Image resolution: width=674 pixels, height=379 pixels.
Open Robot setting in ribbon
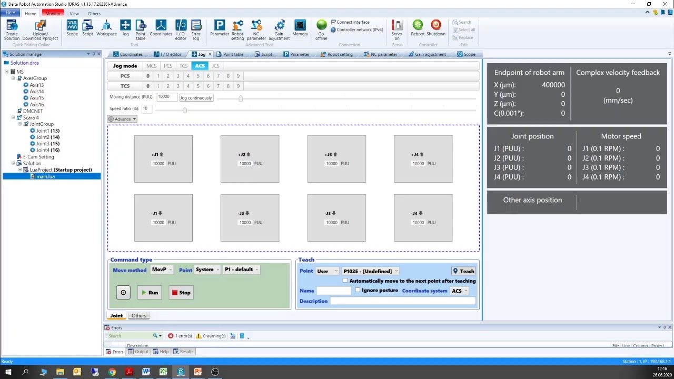click(237, 30)
